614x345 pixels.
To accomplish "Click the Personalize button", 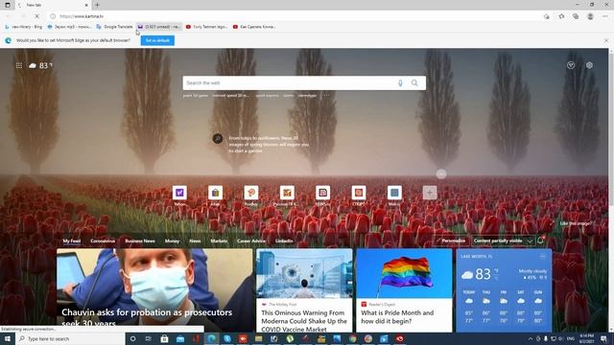I will click(x=450, y=241).
